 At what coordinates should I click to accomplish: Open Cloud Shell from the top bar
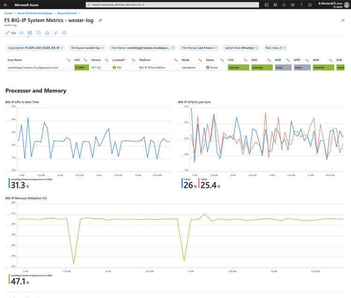pyautogui.click(x=266, y=5)
